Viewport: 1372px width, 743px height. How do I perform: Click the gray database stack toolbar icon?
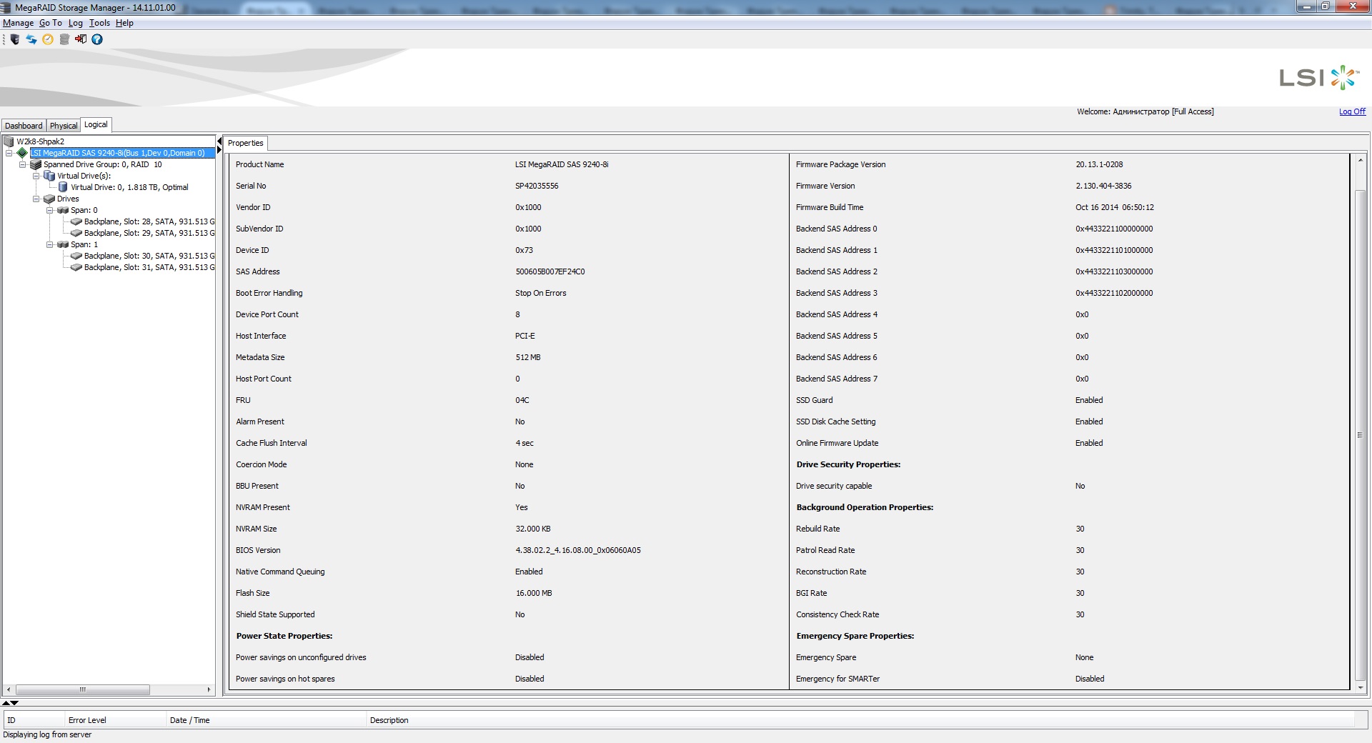pyautogui.click(x=64, y=39)
